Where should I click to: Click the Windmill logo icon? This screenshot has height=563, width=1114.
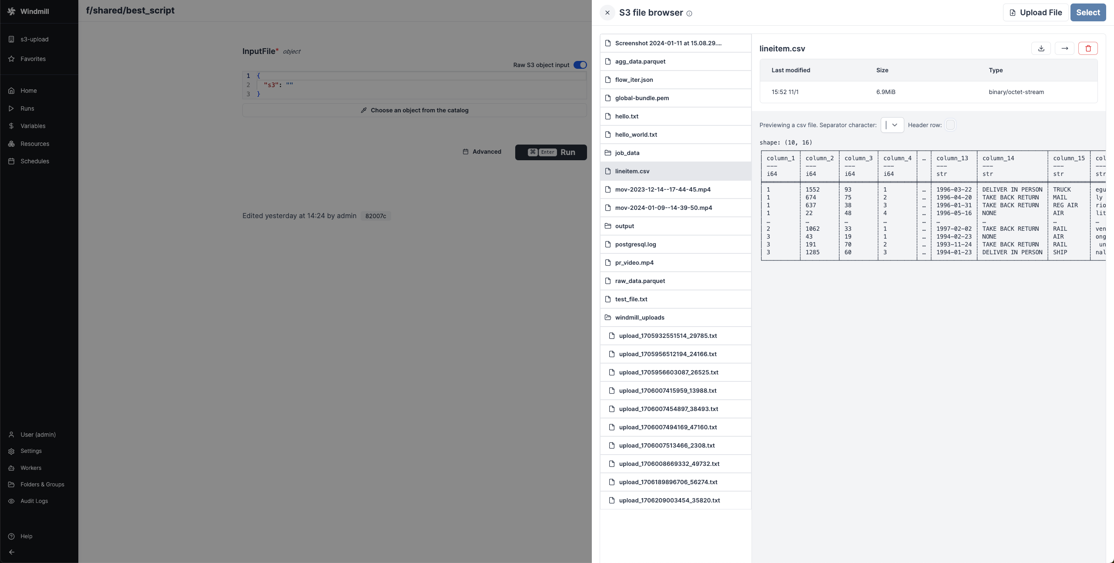pos(11,11)
